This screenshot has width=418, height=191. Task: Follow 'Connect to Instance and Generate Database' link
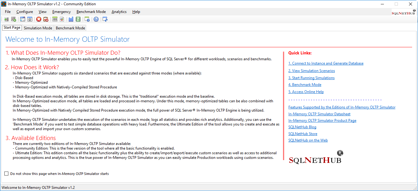[326, 63]
